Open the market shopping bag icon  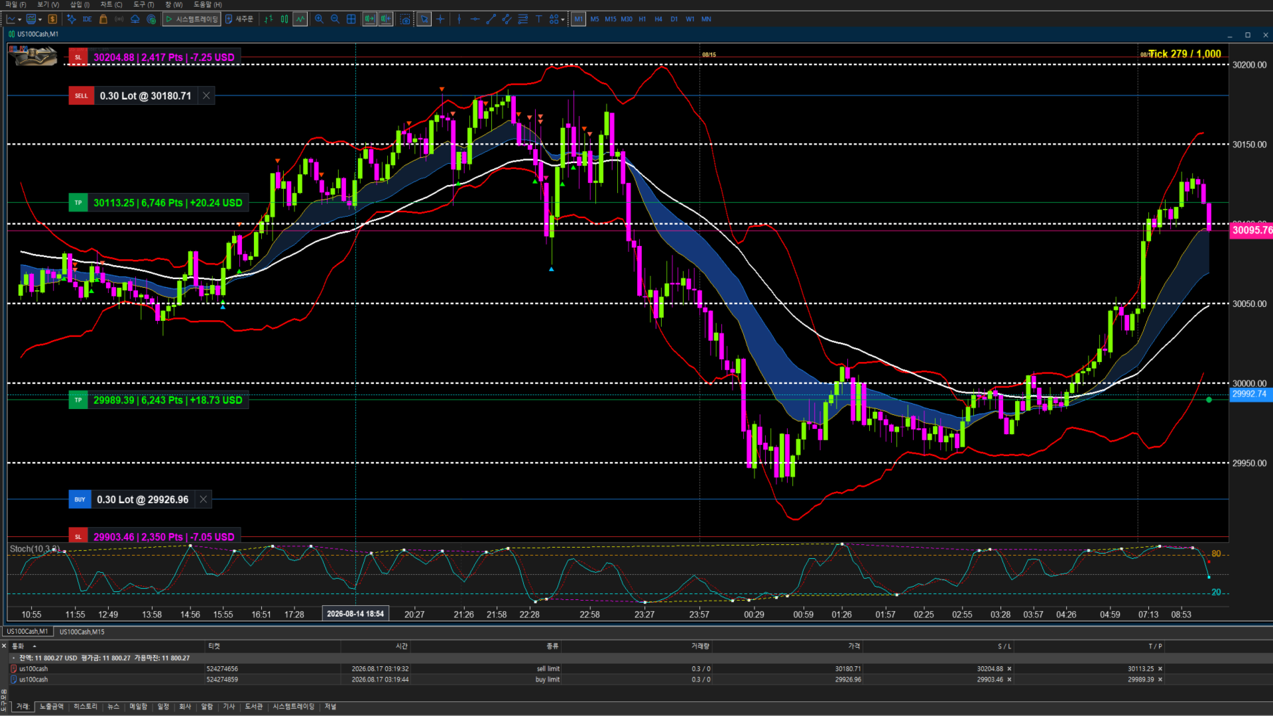[103, 19]
